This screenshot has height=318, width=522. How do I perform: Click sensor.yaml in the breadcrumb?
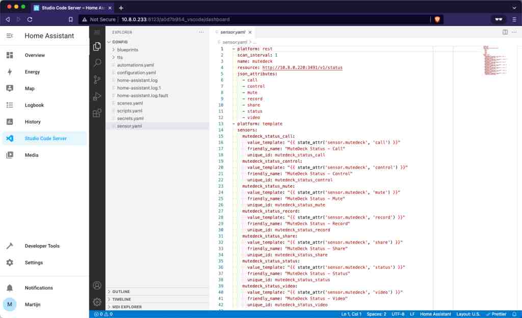tap(234, 42)
